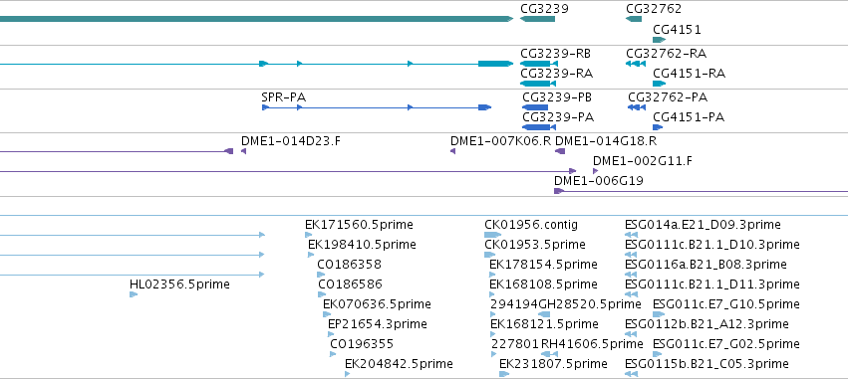
Task: Select the CG32762 gene arrow glyph
Action: pos(634,19)
